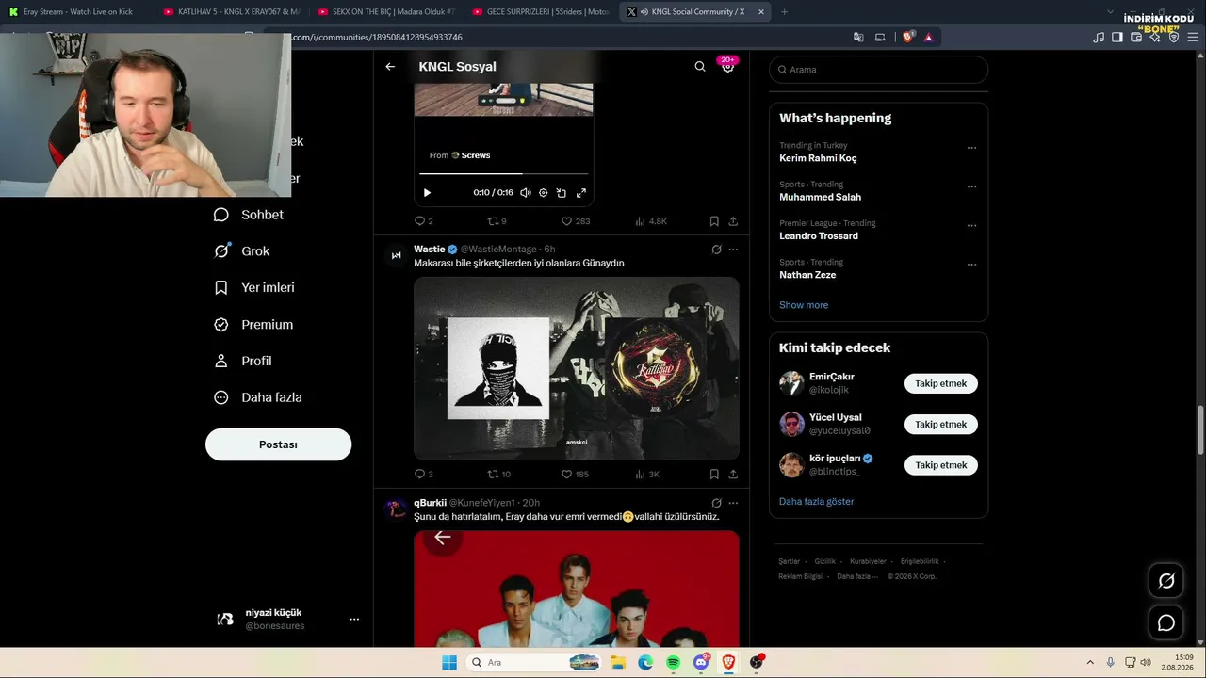Open video in picture-in-picture mode
This screenshot has width=1206, height=678.
562,193
